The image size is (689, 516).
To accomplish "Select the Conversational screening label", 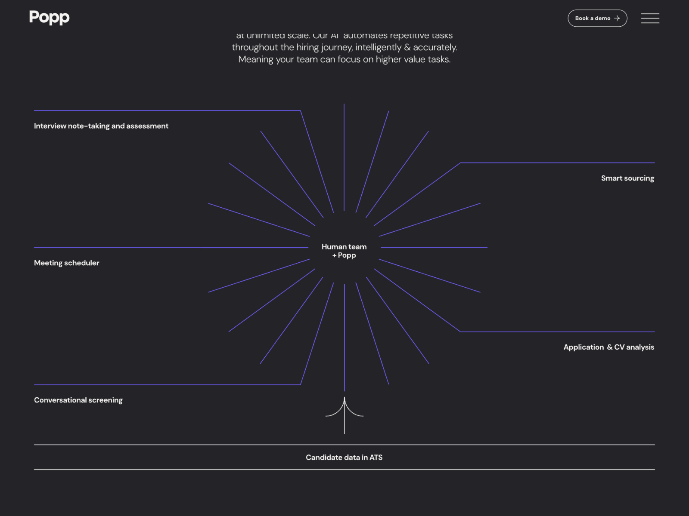I will click(78, 400).
